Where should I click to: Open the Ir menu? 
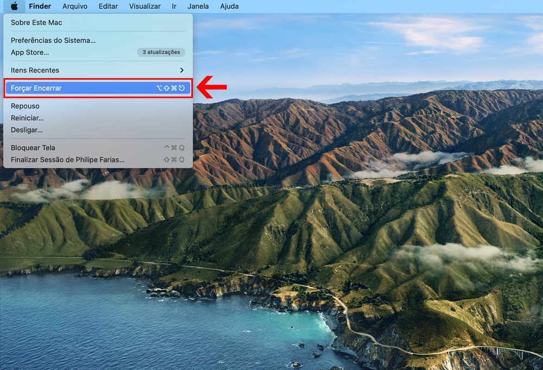point(174,6)
